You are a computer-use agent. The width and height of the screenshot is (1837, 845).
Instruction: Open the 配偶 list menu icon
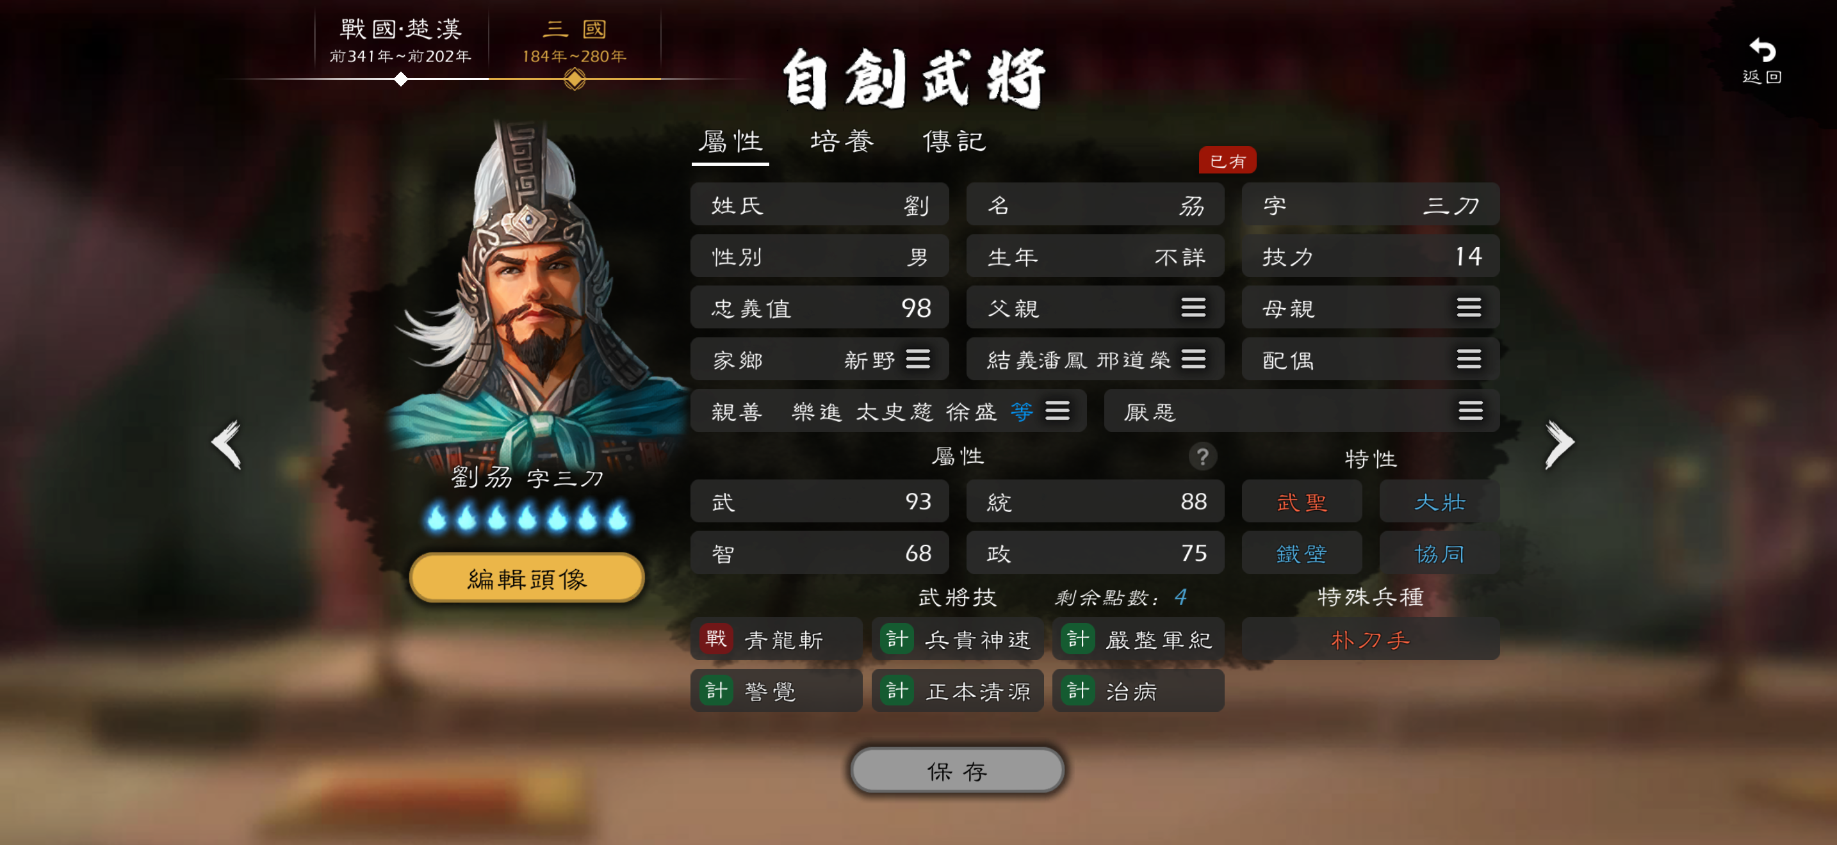click(x=1469, y=358)
